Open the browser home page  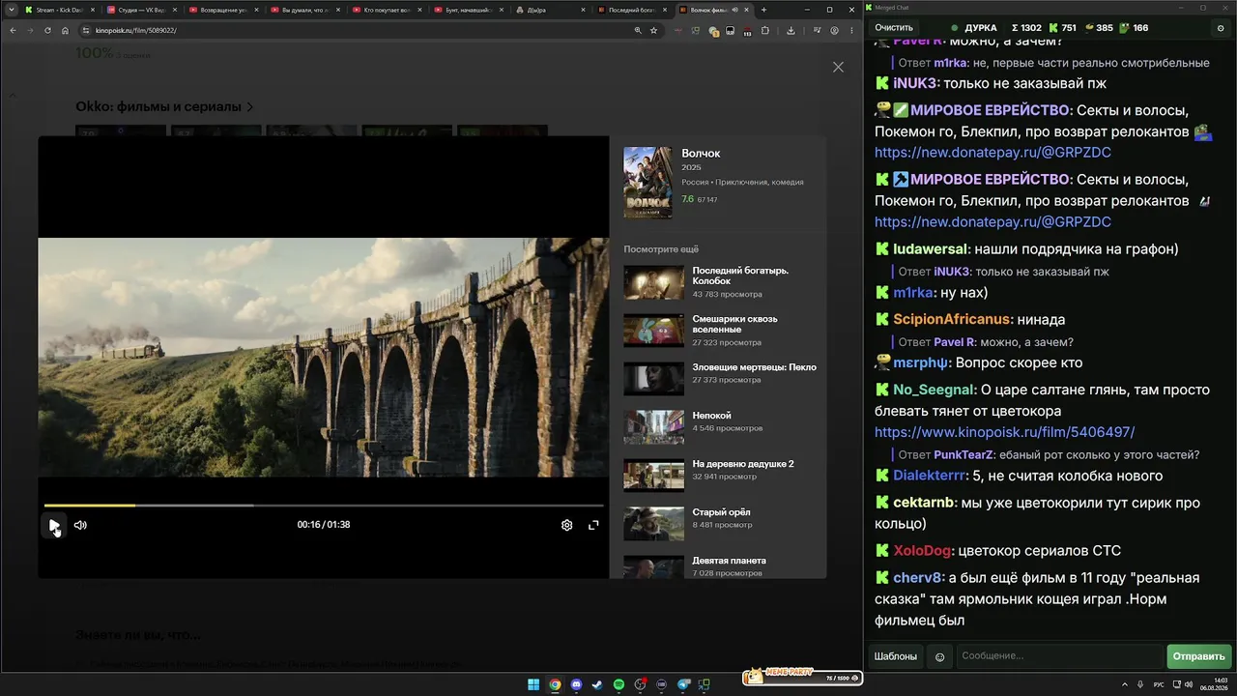[x=65, y=30]
